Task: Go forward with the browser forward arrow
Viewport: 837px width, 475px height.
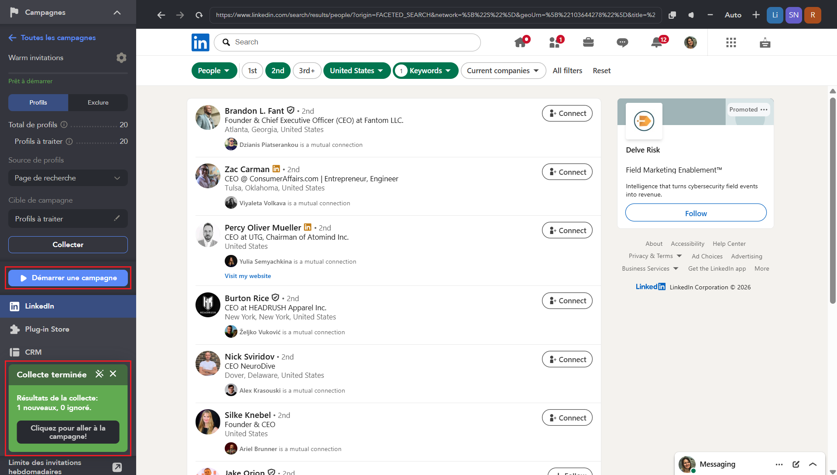Action: [180, 15]
